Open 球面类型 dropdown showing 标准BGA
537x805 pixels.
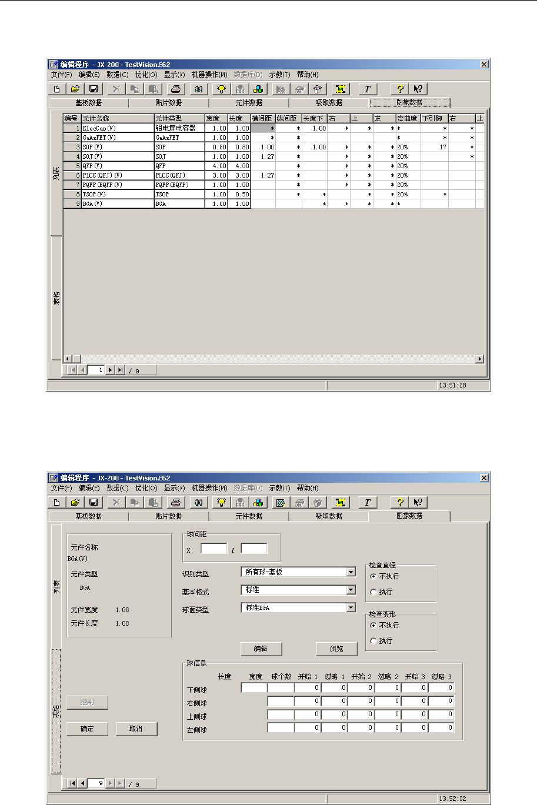[351, 607]
